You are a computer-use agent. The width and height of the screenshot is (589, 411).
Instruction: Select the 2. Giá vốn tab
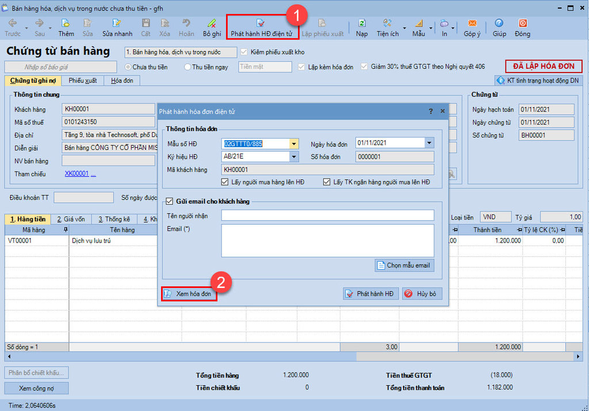tap(71, 219)
